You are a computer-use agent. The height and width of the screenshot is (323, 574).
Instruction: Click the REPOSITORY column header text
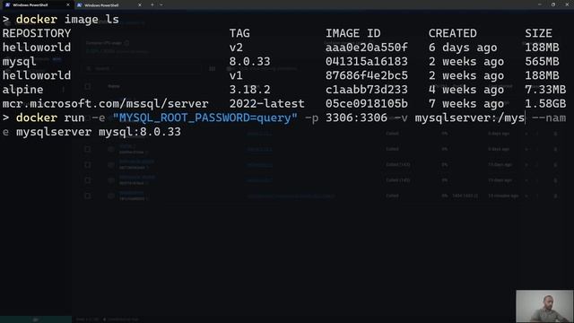37,33
